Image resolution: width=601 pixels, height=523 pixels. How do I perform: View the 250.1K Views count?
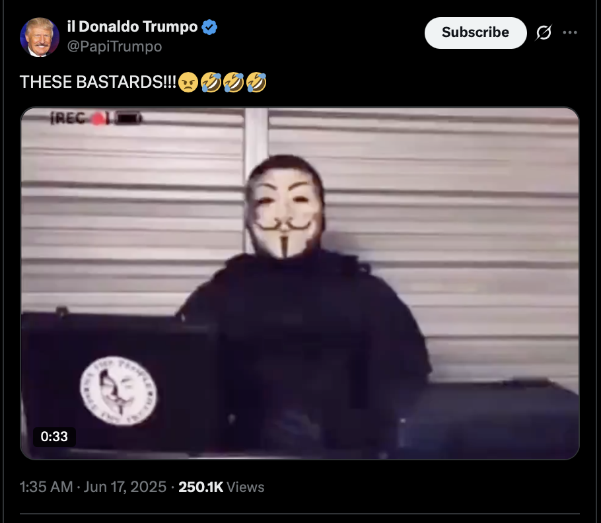tap(221, 487)
